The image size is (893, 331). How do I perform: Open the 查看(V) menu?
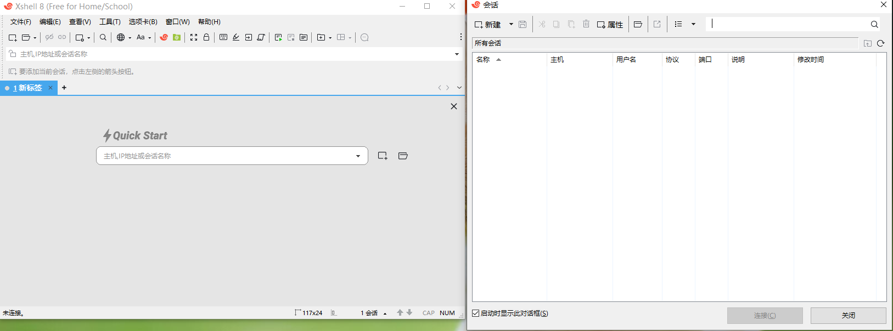[80, 22]
